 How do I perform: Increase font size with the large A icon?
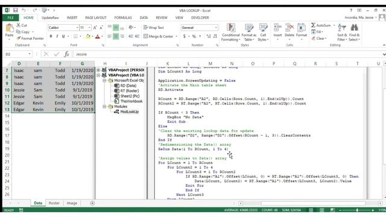coord(95,28)
